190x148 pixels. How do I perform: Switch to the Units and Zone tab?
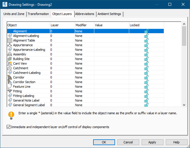coord(14,14)
